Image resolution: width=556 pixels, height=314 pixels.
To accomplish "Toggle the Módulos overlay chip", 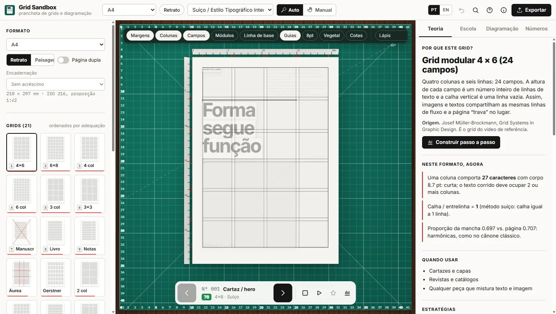I will pos(225,35).
